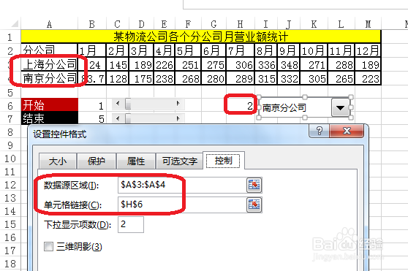Click the thumb of 开始 row scrollbar
The image size is (408, 271).
pos(128,104)
